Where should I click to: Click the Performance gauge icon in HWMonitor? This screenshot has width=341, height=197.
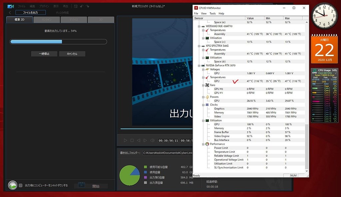tap(207, 144)
